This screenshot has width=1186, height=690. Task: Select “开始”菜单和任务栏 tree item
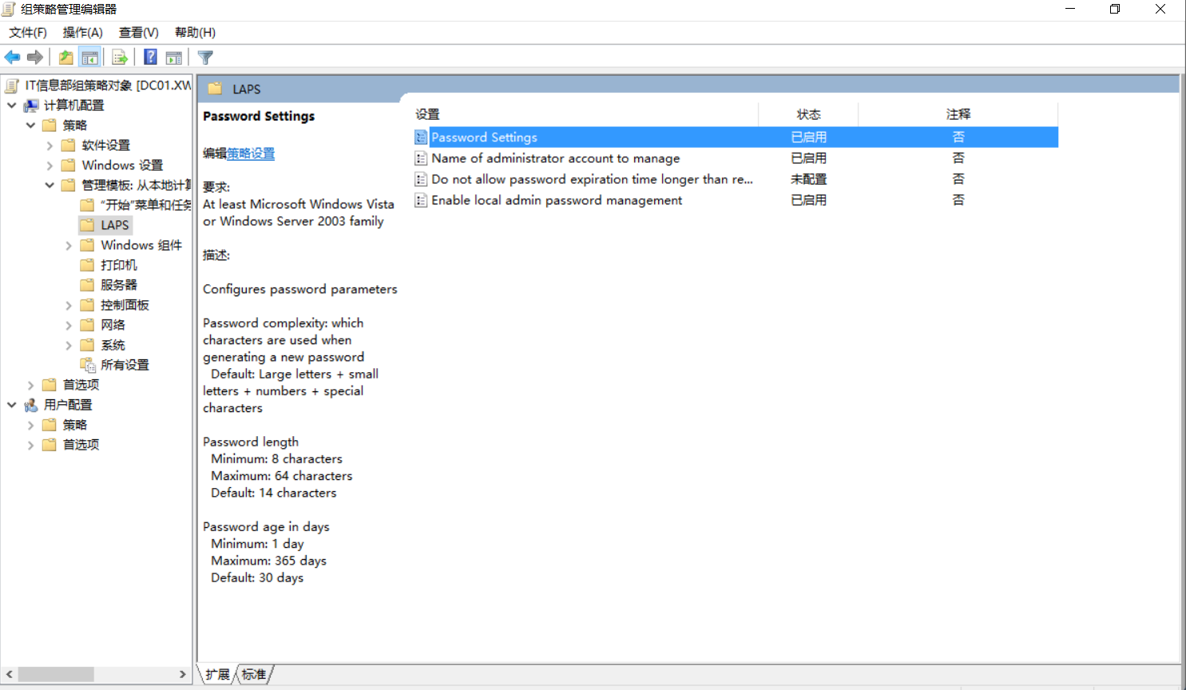tap(145, 205)
